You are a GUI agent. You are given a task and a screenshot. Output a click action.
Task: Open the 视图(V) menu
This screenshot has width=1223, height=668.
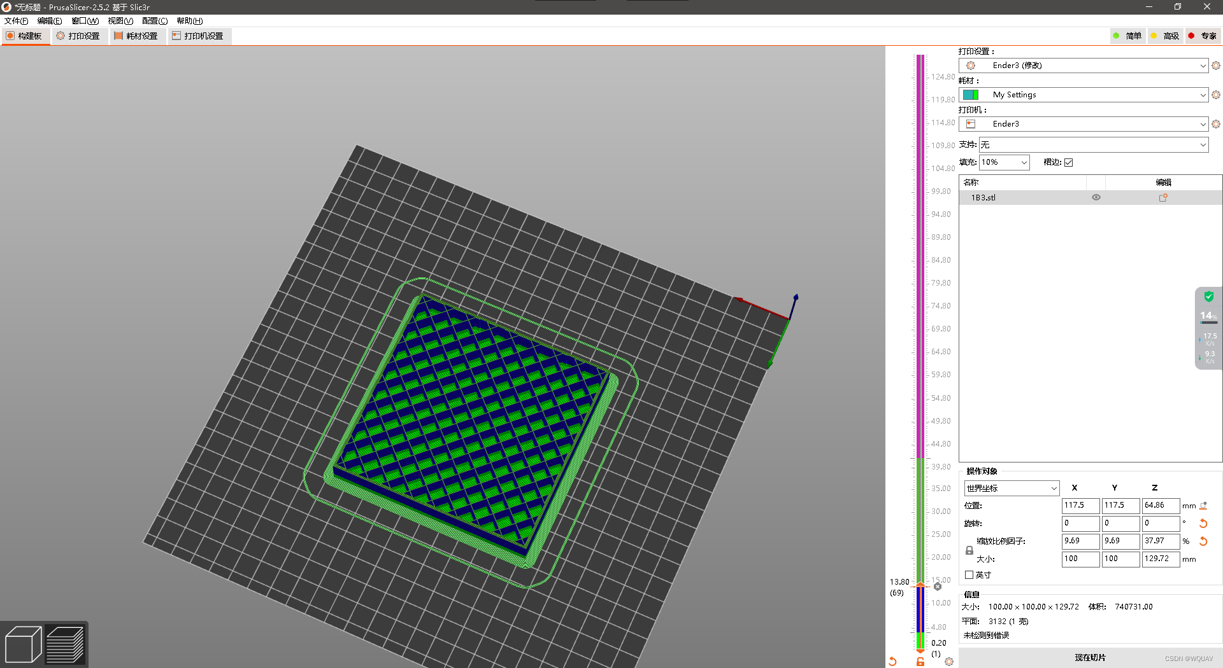(x=120, y=21)
